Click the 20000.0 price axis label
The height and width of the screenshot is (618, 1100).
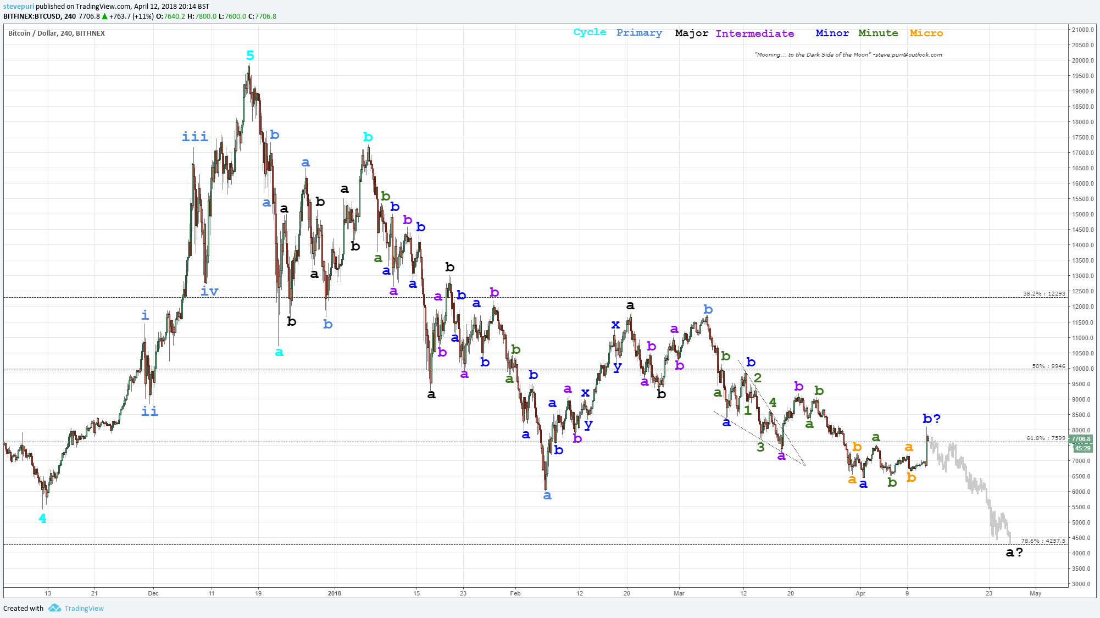[x=1082, y=61]
